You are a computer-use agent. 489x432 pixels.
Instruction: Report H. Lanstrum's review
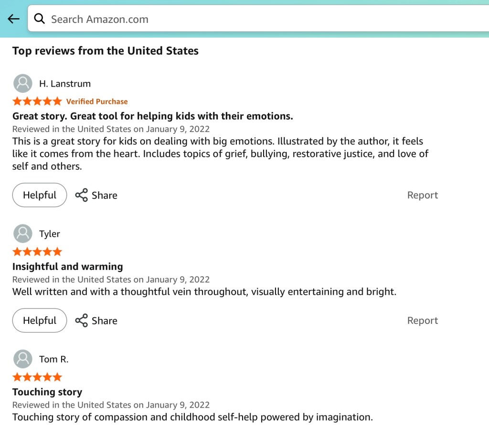(422, 195)
